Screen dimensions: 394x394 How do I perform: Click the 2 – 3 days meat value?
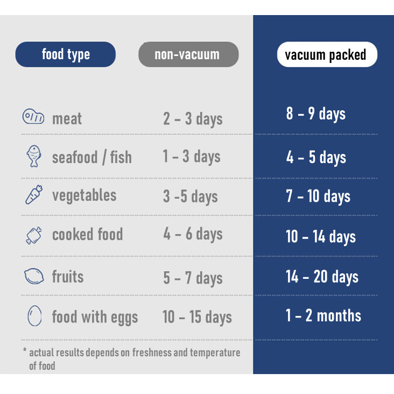[x=192, y=118]
